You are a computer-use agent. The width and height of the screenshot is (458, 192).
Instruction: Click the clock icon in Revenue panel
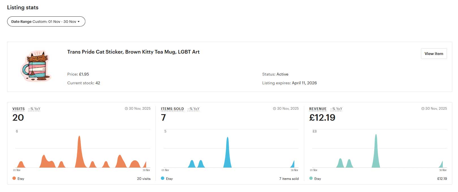423,109
